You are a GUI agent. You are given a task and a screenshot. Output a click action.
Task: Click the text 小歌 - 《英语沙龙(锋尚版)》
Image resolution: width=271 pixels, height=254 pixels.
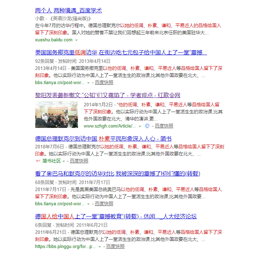(63, 18)
